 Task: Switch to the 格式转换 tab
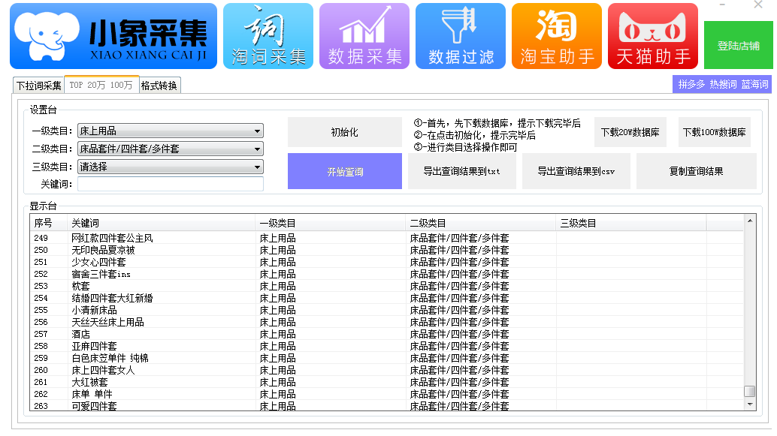click(159, 86)
